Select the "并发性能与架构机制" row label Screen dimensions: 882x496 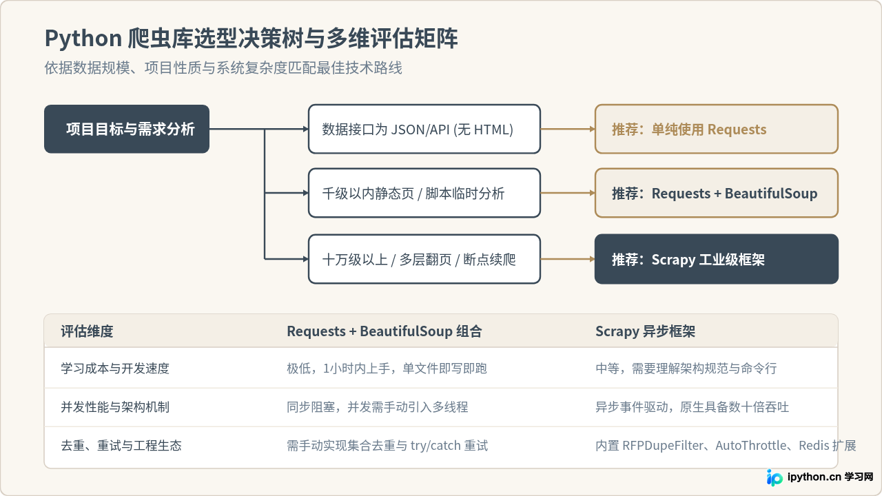point(115,407)
